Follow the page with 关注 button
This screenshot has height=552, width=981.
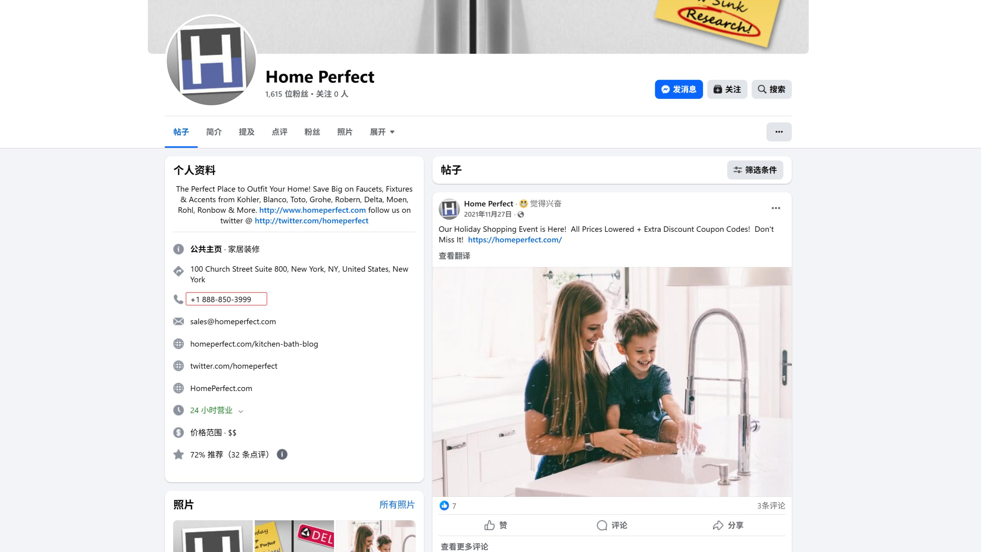tap(727, 89)
